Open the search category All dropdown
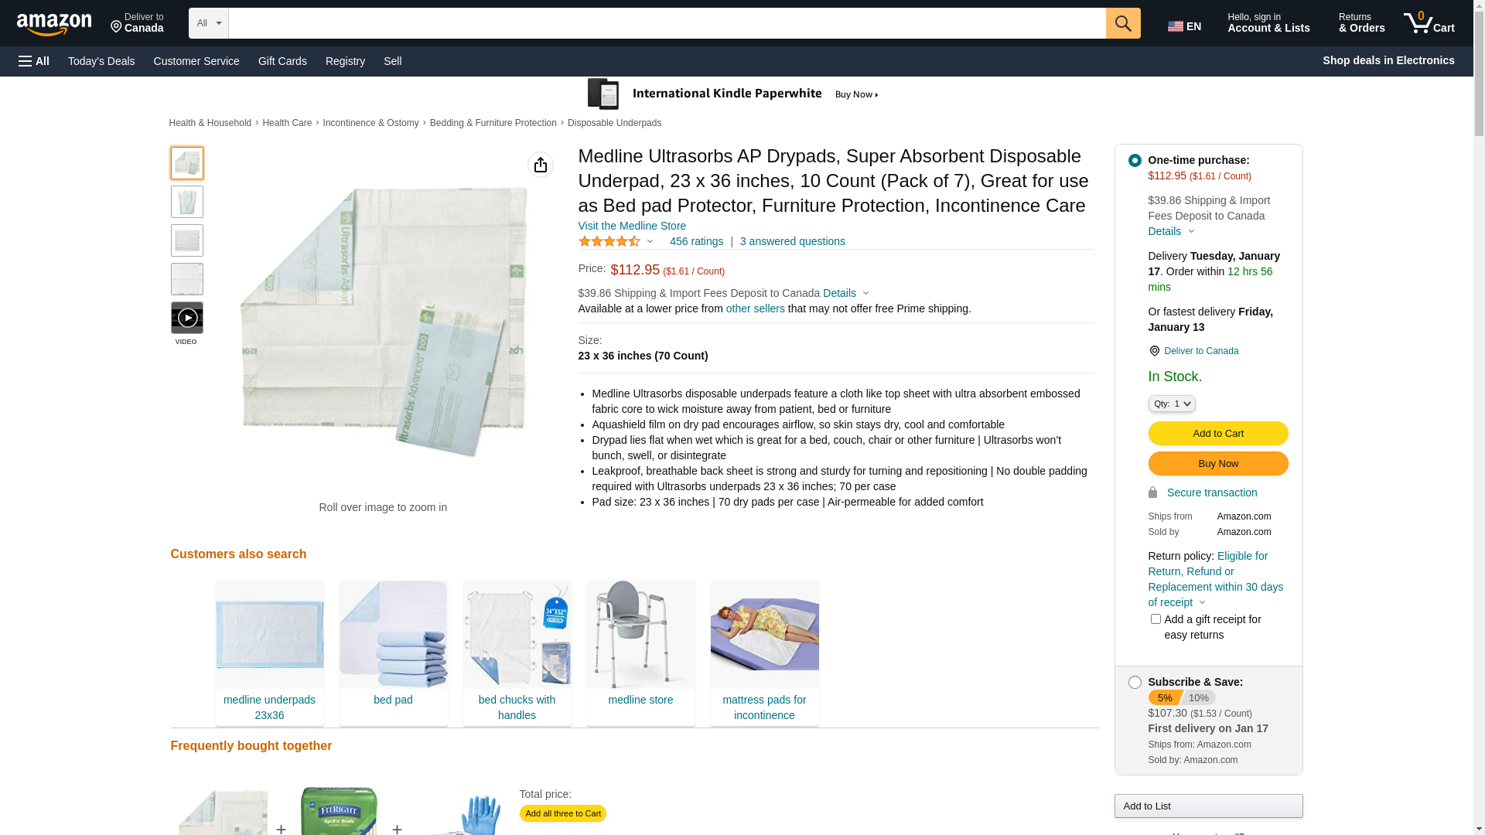This screenshot has width=1485, height=835. pos(208,23)
